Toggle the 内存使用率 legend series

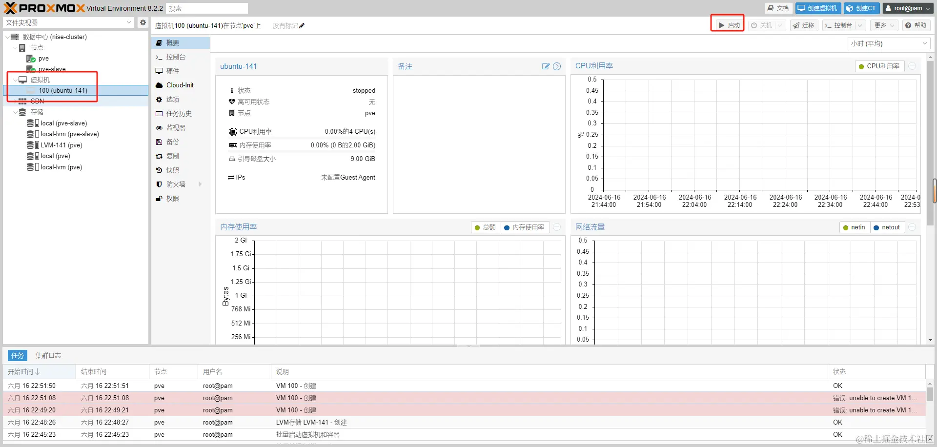click(525, 227)
